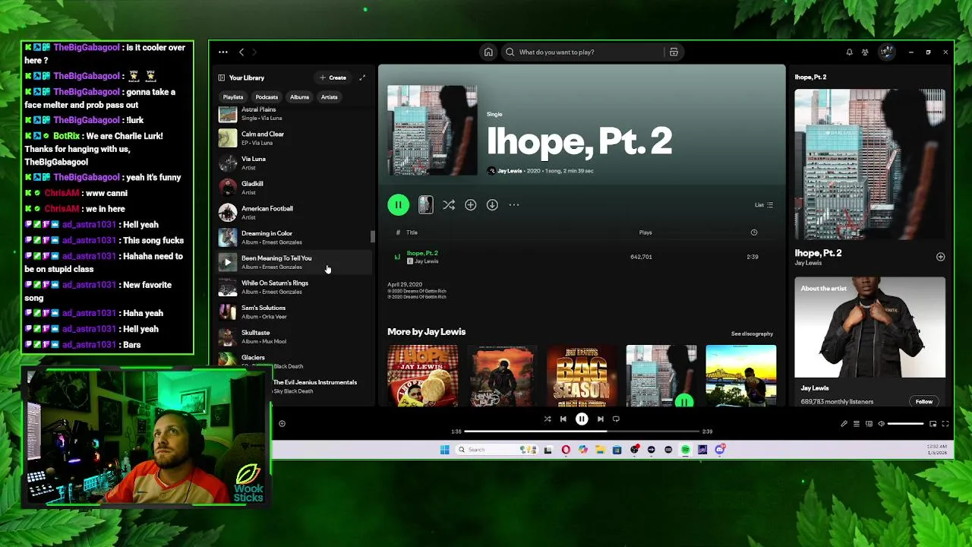Adjust the volume slider

point(905,424)
